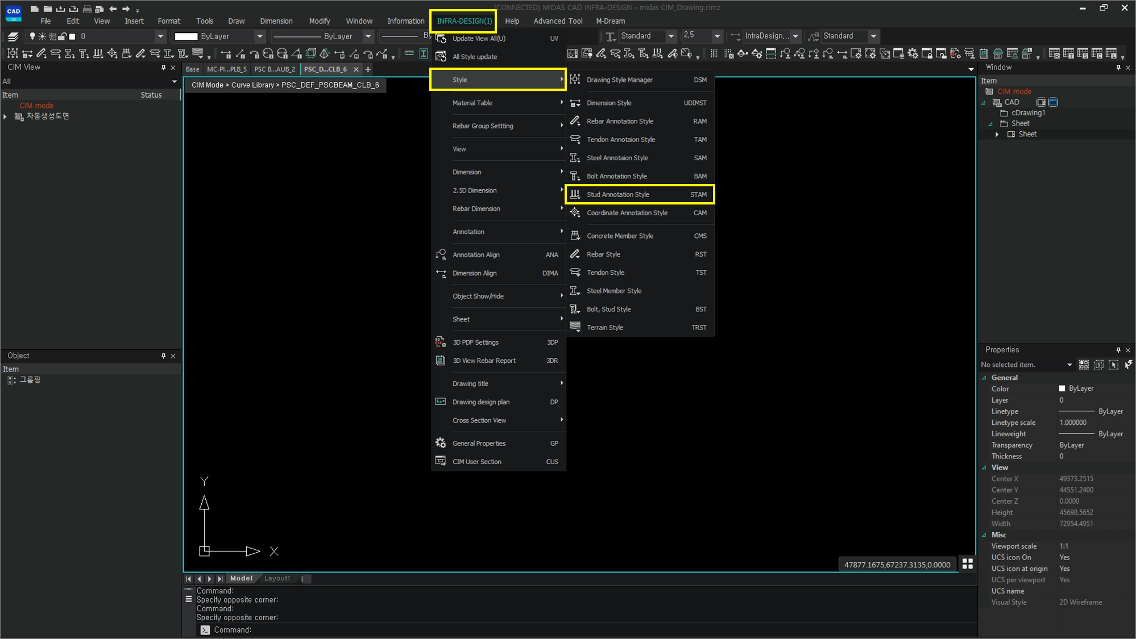Click the General Properties gear icon
This screenshot has width=1136, height=639.
pyautogui.click(x=440, y=443)
